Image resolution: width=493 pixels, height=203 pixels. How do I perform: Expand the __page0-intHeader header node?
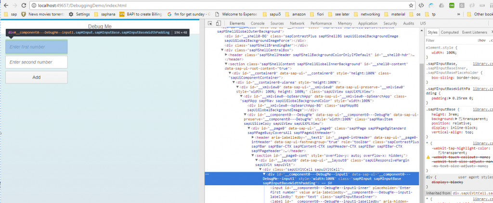pos(253,137)
